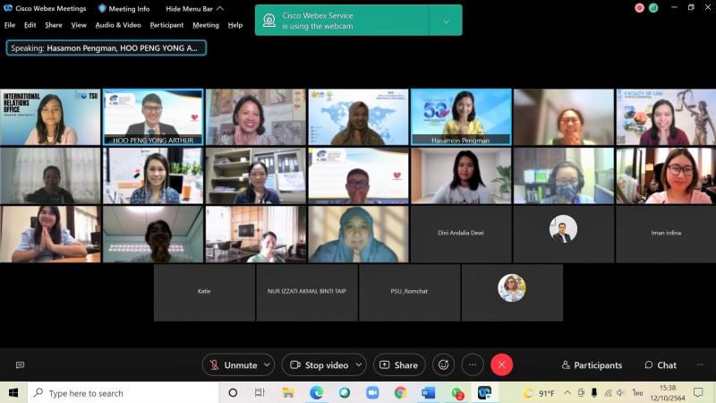This screenshot has width=716, height=403.
Task: Open Microsoft Edge from taskbar
Action: [x=316, y=392]
